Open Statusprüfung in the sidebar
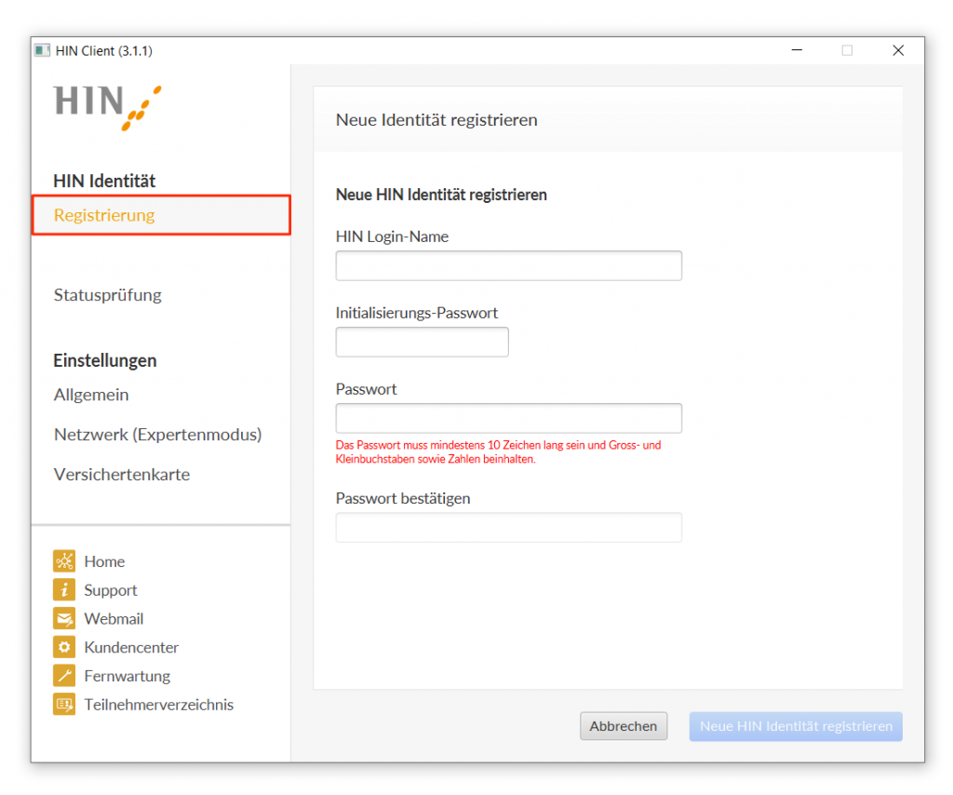The image size is (953, 795). point(108,295)
